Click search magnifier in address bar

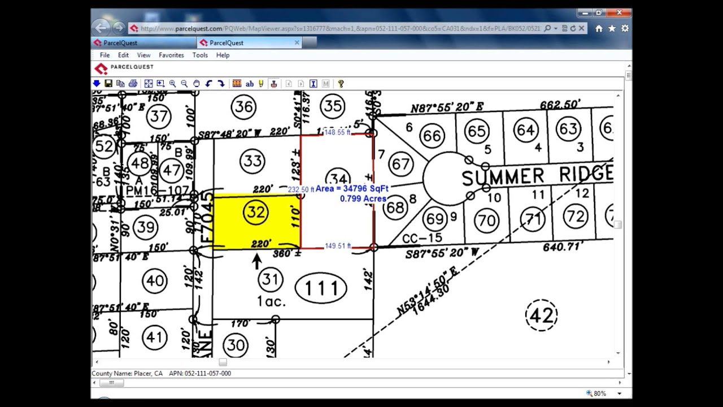coord(547,28)
